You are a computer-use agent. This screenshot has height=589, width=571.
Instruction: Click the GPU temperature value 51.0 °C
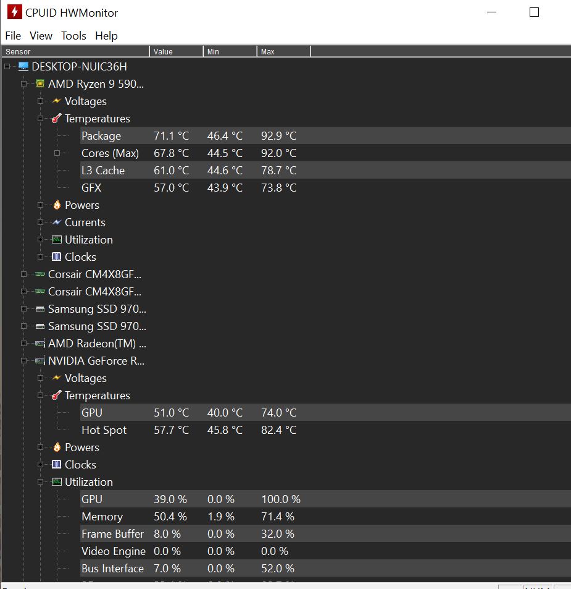pyautogui.click(x=172, y=412)
